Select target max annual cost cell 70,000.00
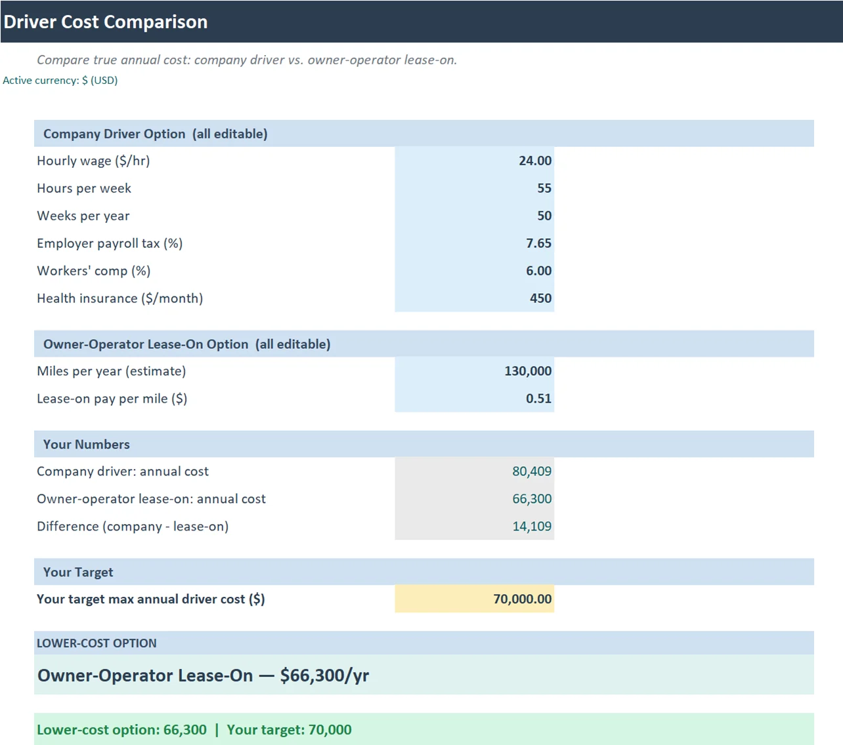This screenshot has width=843, height=745. [474, 599]
